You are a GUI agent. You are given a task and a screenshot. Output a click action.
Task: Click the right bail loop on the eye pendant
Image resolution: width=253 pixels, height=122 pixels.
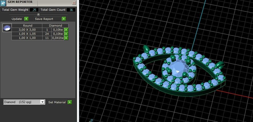(221, 65)
